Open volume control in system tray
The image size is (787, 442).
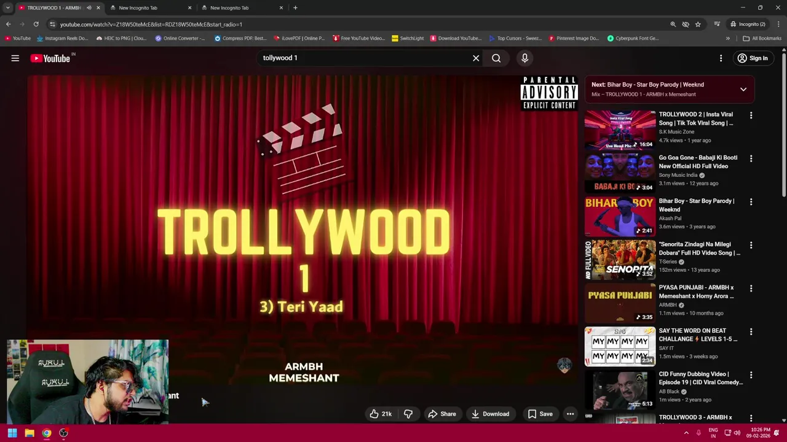pyautogui.click(x=737, y=433)
